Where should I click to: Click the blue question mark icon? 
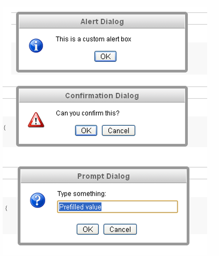(x=37, y=200)
